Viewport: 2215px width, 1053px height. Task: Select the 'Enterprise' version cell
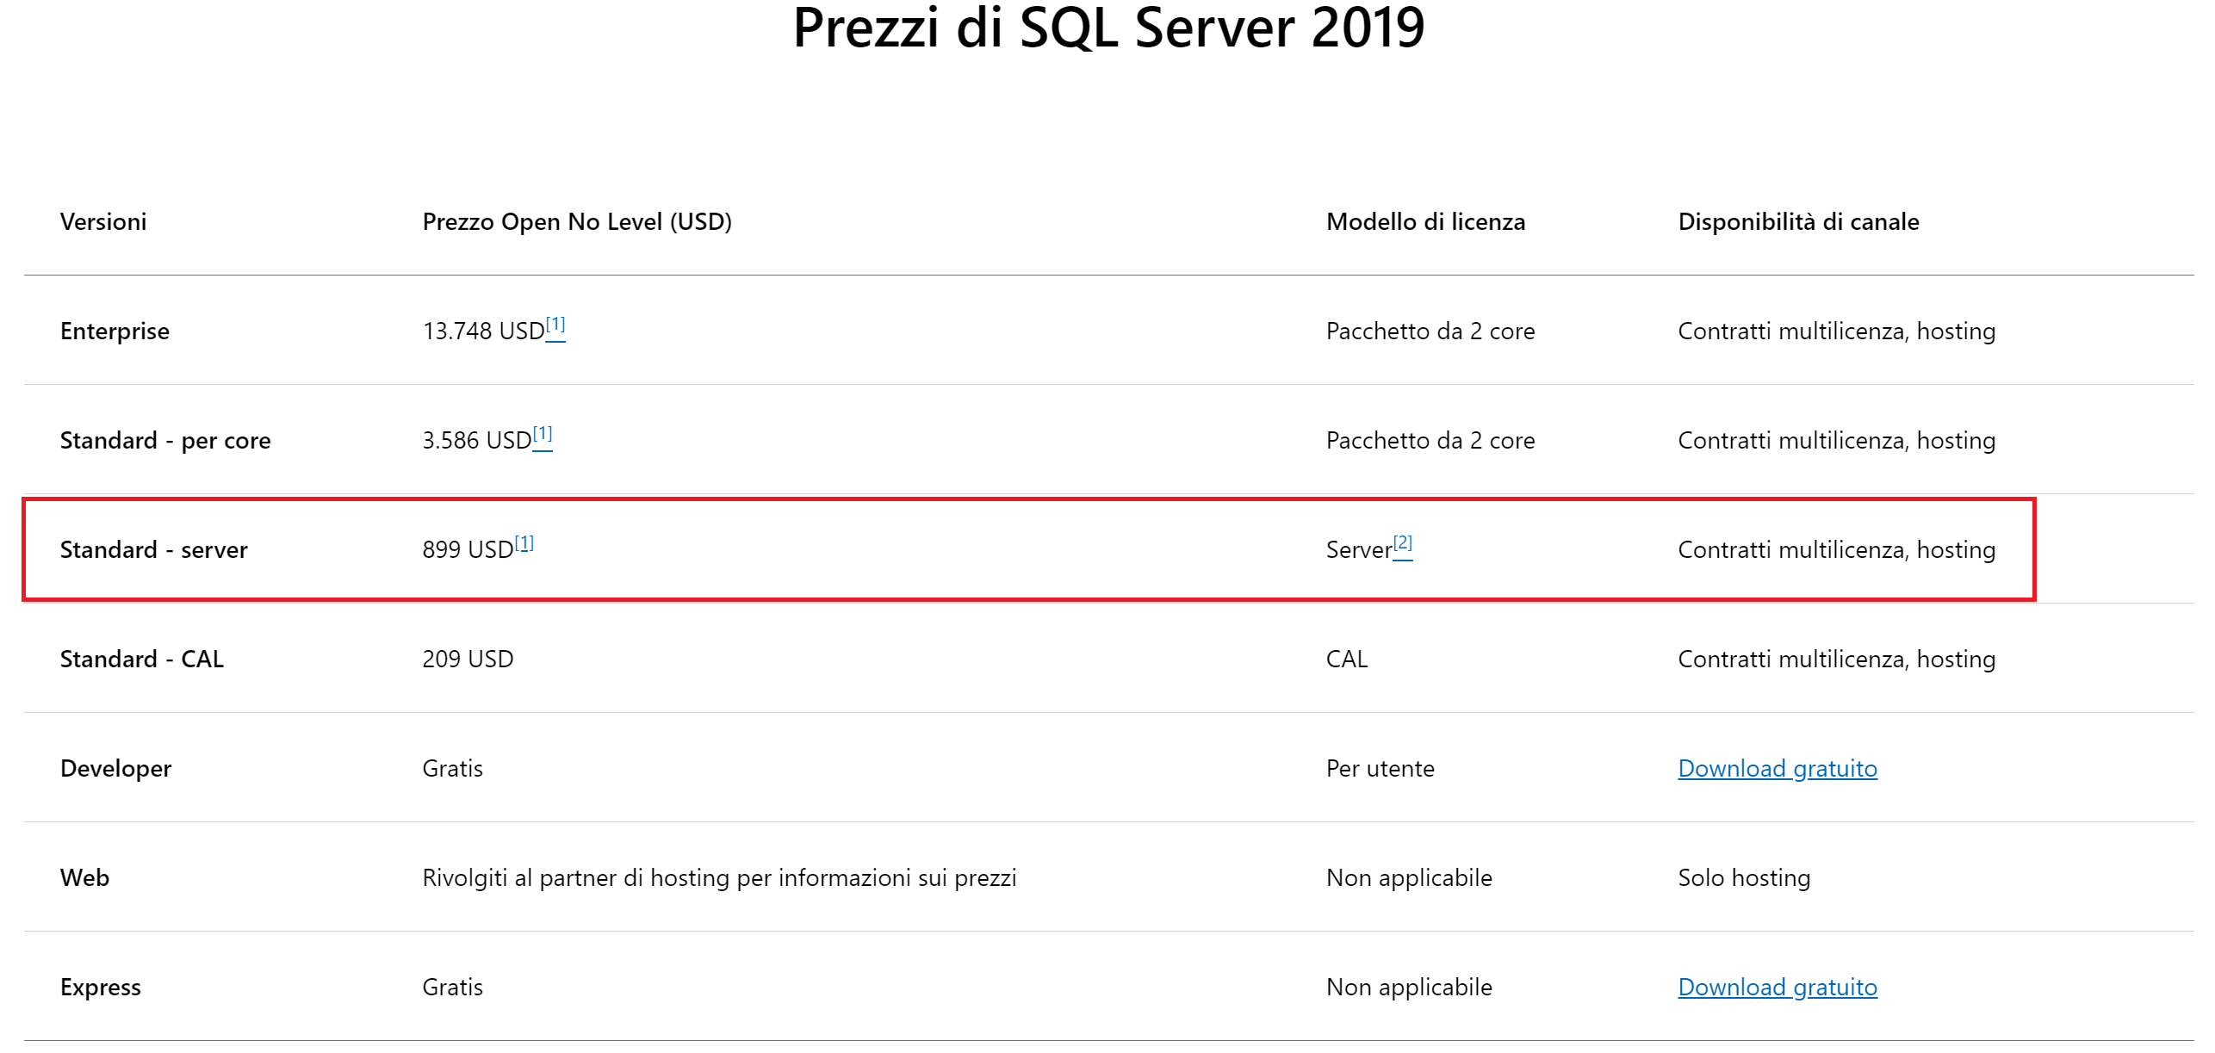coord(115,331)
